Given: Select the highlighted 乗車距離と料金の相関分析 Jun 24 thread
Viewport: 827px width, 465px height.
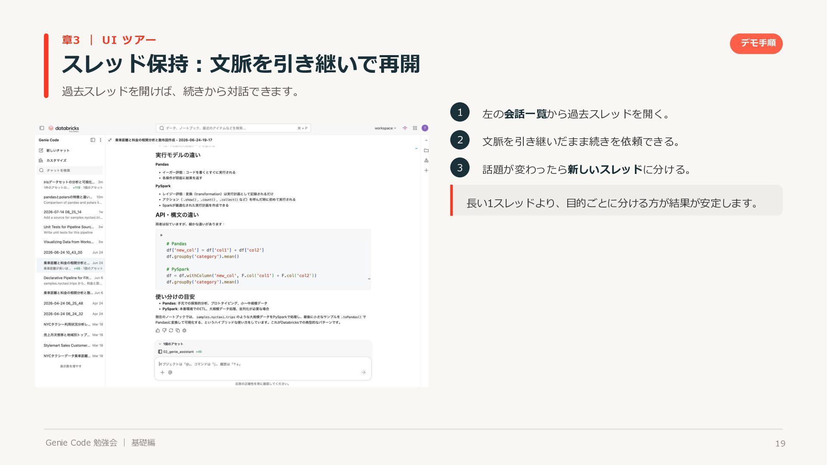Looking at the screenshot, I should [x=71, y=265].
